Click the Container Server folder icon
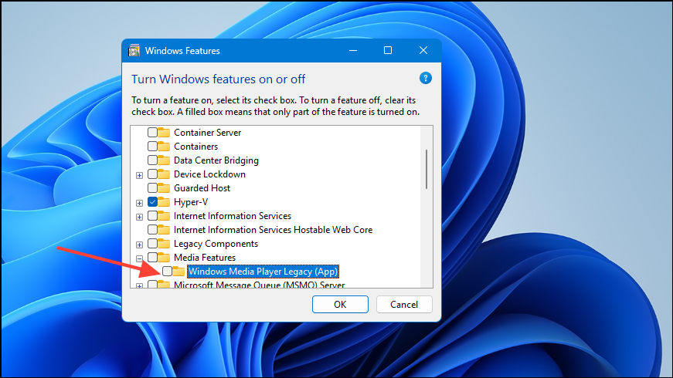Viewport: 673px width, 378px height. click(164, 133)
